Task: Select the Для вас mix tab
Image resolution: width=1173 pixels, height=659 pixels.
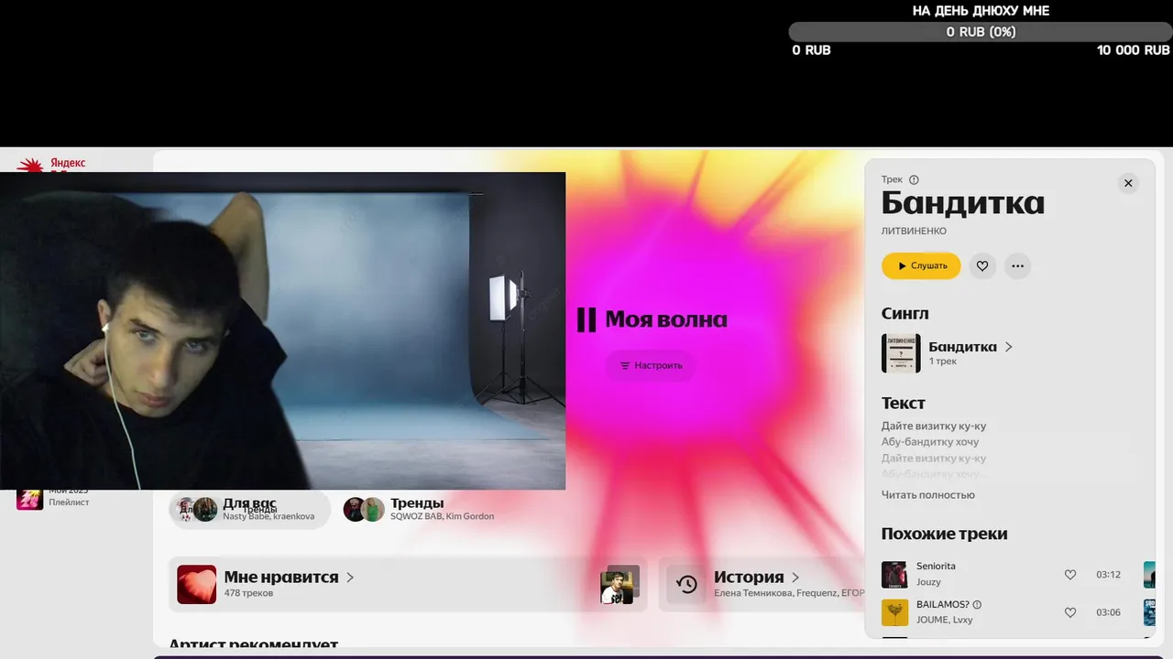Action: [249, 509]
